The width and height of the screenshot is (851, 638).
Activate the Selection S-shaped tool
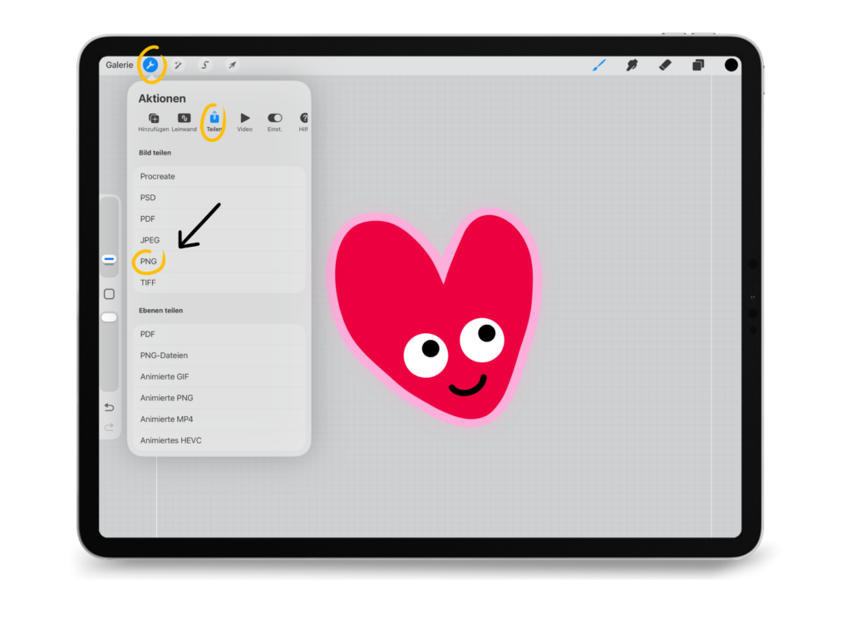point(205,65)
